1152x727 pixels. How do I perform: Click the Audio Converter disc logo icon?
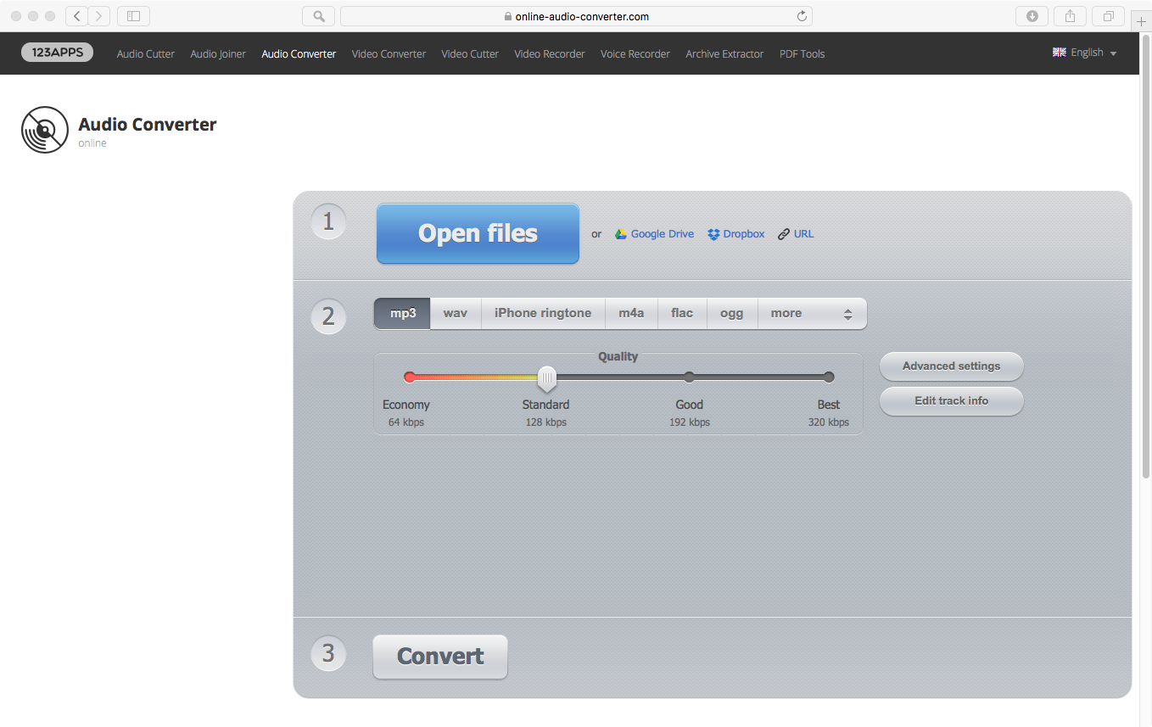(45, 130)
